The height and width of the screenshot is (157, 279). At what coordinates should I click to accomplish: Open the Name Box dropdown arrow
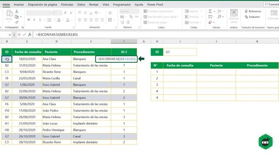point(10,35)
